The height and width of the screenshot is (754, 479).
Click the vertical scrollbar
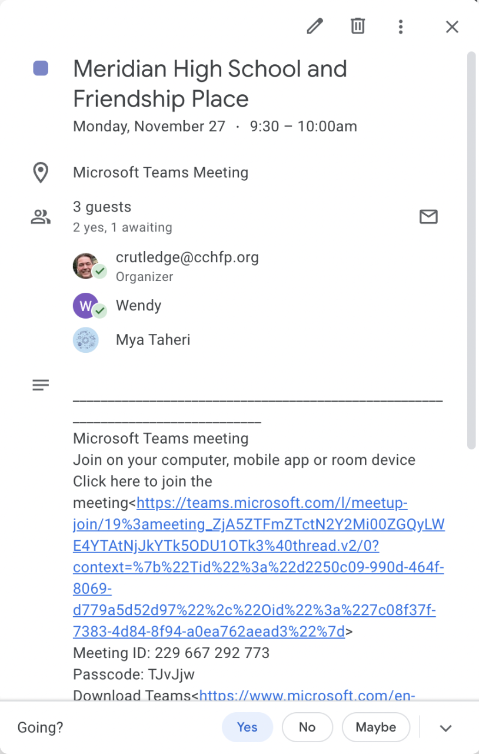click(471, 247)
